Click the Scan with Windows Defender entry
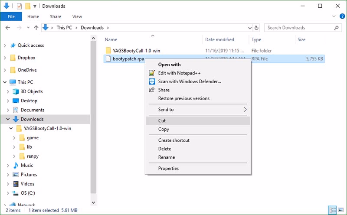This screenshot has width=347, height=215. (x=190, y=81)
